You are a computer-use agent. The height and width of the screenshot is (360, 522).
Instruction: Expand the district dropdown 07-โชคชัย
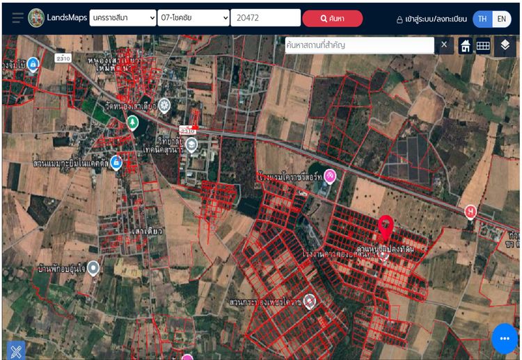(x=193, y=18)
